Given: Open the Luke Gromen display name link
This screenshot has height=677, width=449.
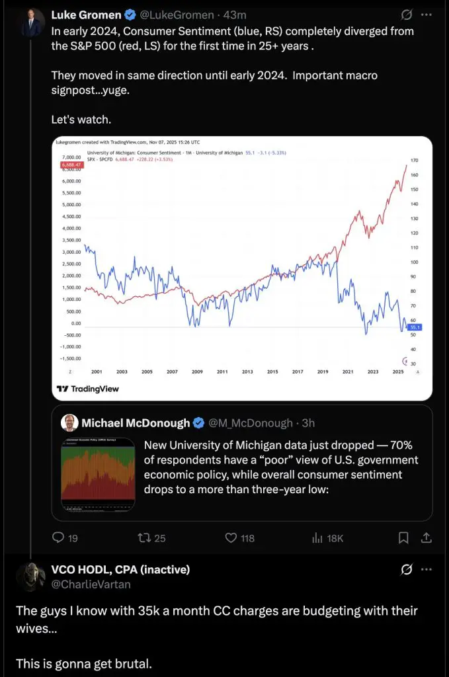Looking at the screenshot, I should pos(85,15).
